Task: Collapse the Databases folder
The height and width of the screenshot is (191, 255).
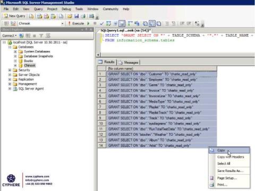Action: click(x=10, y=47)
